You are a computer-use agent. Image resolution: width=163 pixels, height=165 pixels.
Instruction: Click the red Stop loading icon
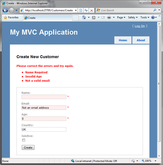pos(91,10)
